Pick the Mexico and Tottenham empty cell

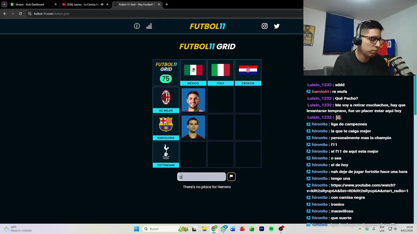tap(193, 154)
